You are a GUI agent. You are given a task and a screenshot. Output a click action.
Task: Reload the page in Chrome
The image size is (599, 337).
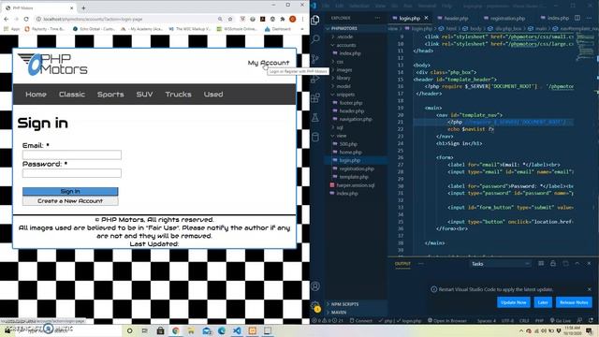26,19
